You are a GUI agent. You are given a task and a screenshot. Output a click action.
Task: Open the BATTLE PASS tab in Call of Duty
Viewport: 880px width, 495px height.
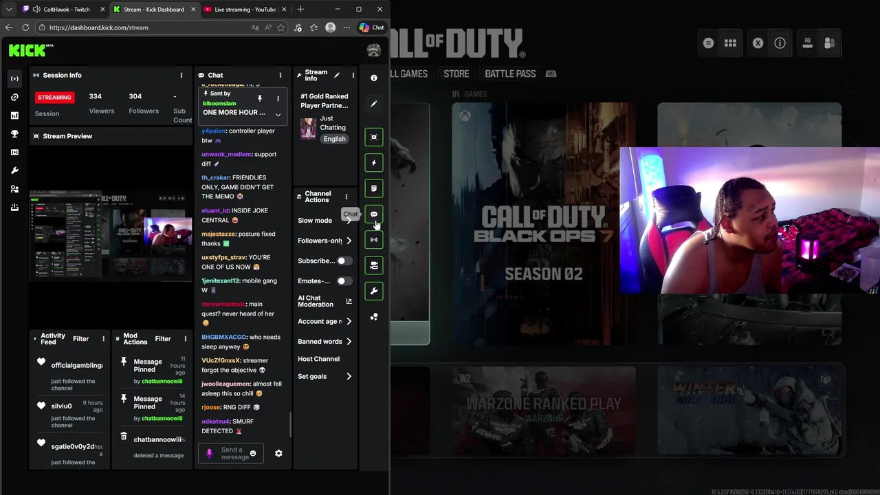tap(510, 74)
